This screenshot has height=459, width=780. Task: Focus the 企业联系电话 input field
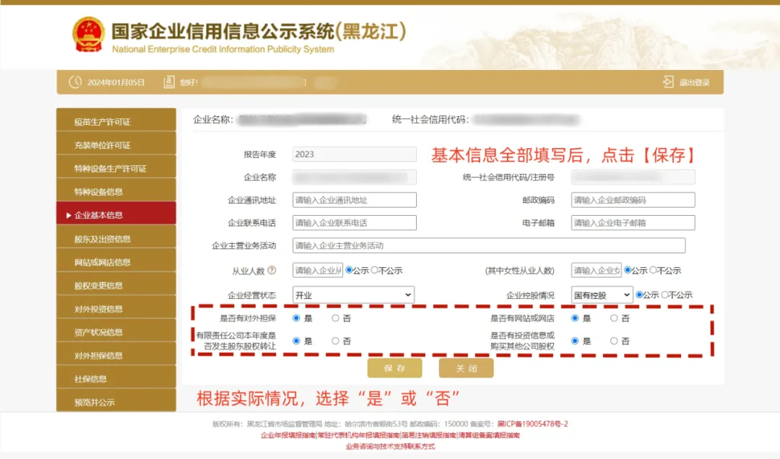[x=354, y=223]
